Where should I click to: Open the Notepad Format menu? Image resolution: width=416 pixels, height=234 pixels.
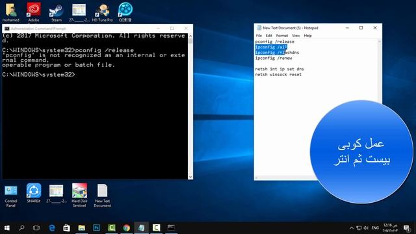281,36
